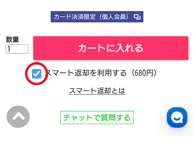Click the 数量 quantity input field
The image size is (194, 143).
click(x=17, y=49)
